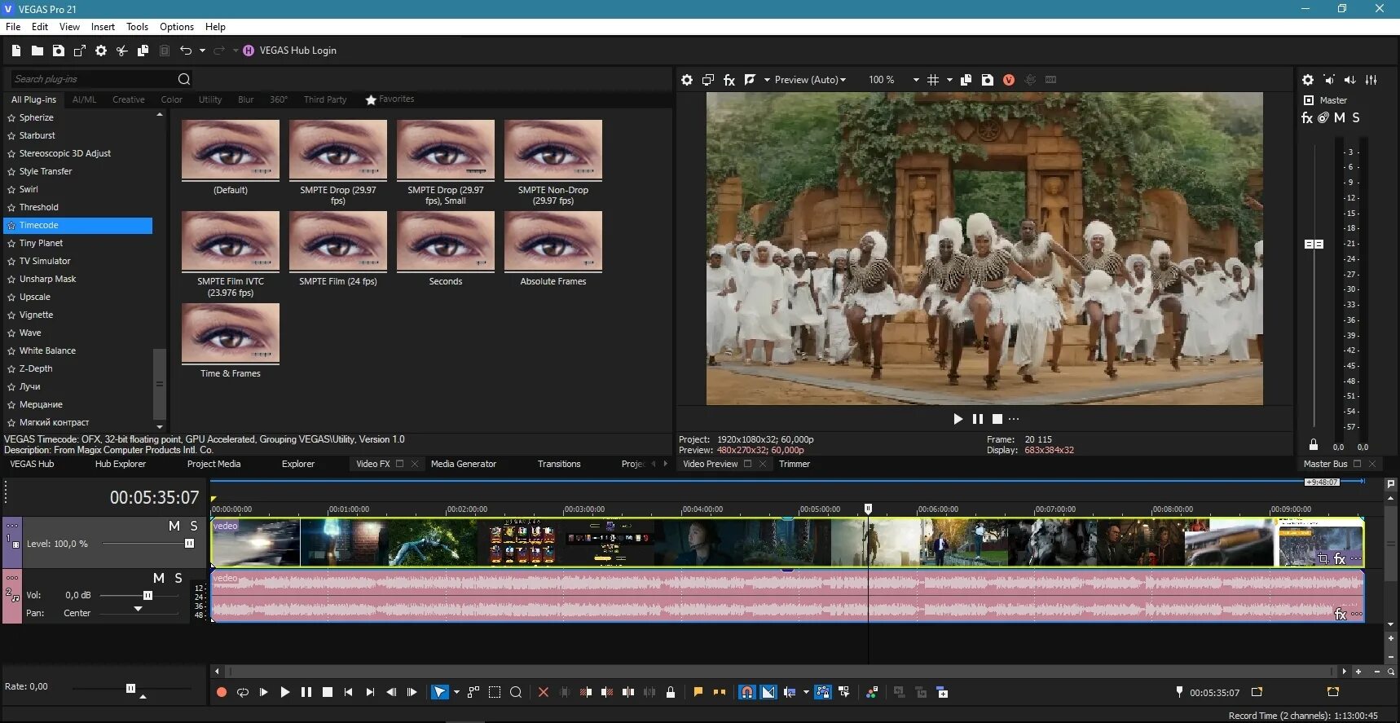Filter plug-ins by Color category
The image size is (1400, 723).
(x=171, y=99)
